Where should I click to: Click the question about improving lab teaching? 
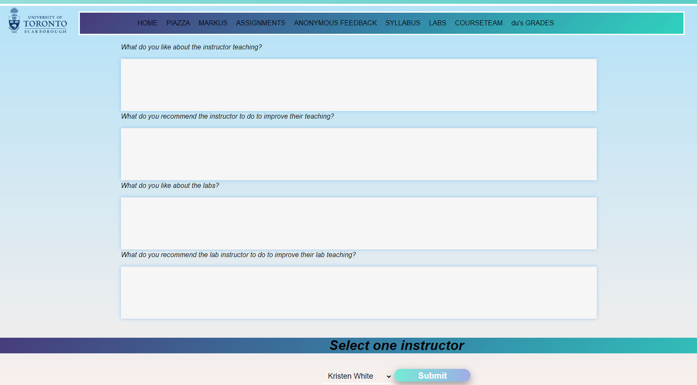pyautogui.click(x=238, y=255)
